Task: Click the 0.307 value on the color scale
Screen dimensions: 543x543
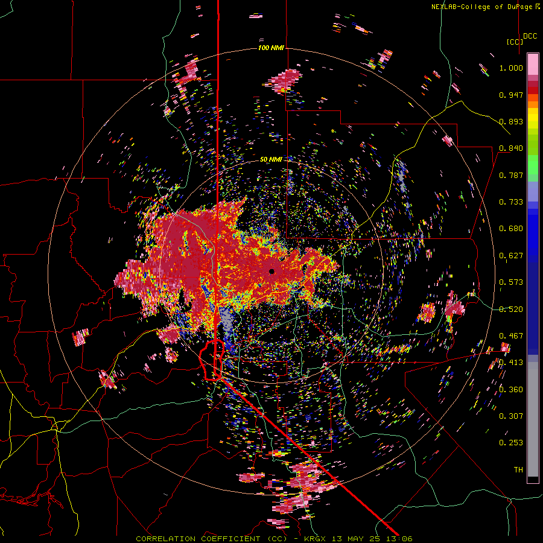Action: [x=511, y=416]
